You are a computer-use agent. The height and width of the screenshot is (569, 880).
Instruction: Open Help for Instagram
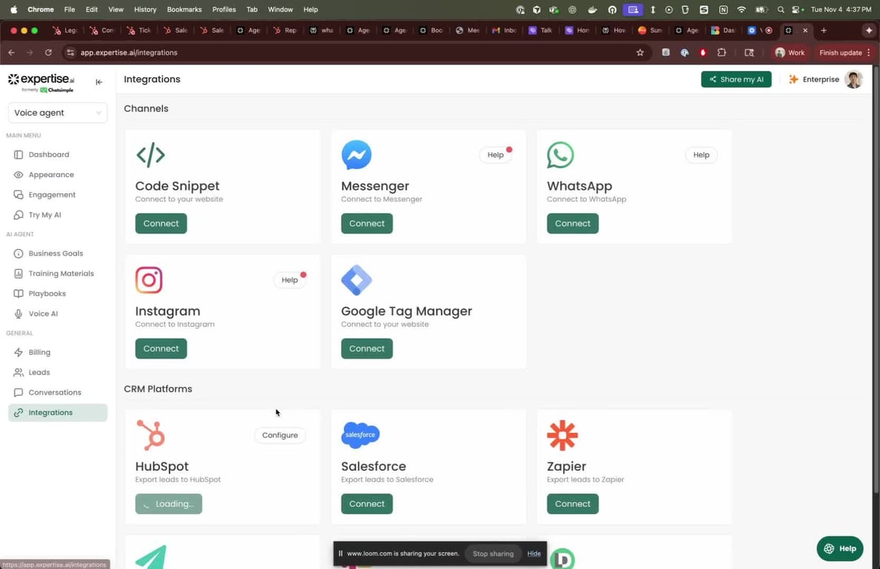[290, 280]
